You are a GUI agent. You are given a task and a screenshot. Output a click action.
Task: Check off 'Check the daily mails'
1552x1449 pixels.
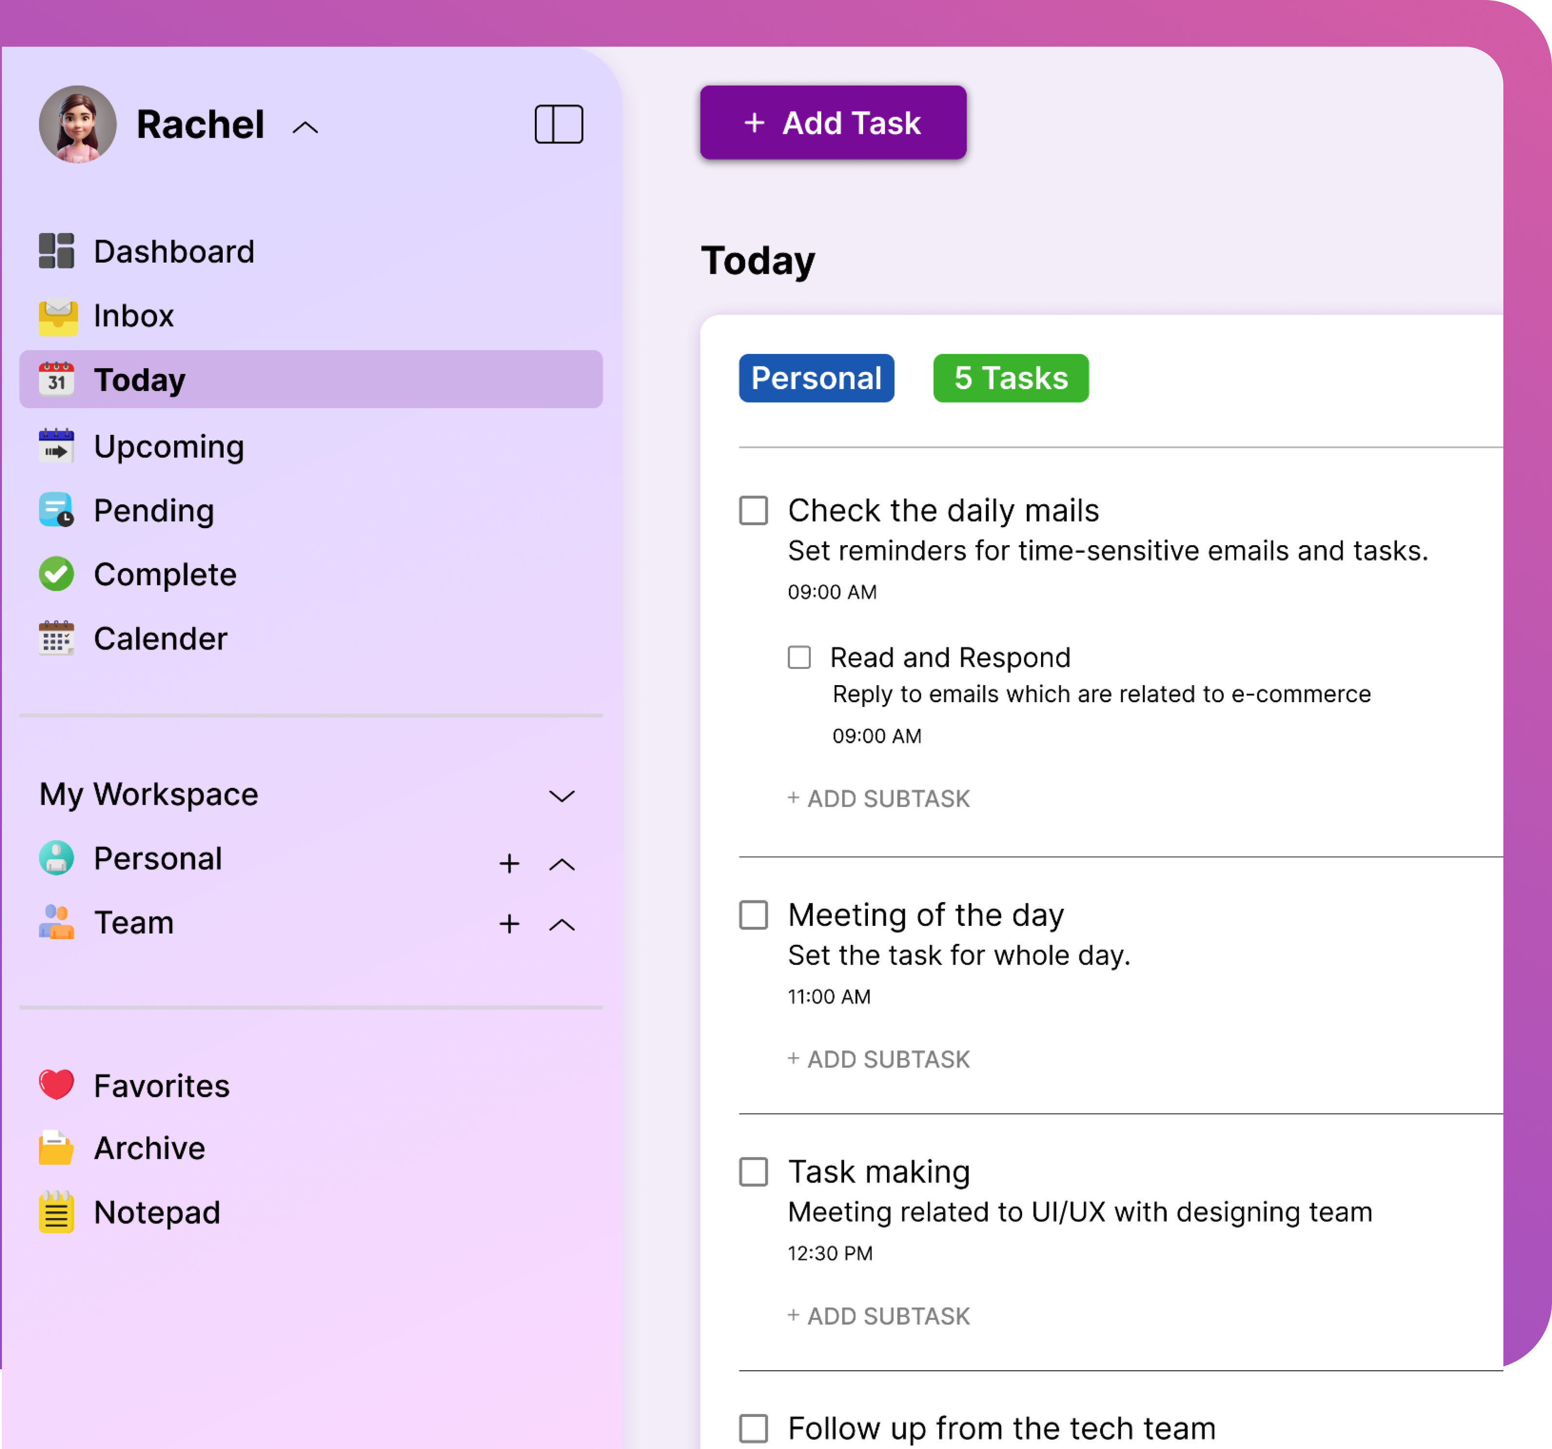coord(753,510)
